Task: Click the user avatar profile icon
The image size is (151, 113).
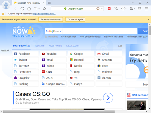Action: coord(6,5)
